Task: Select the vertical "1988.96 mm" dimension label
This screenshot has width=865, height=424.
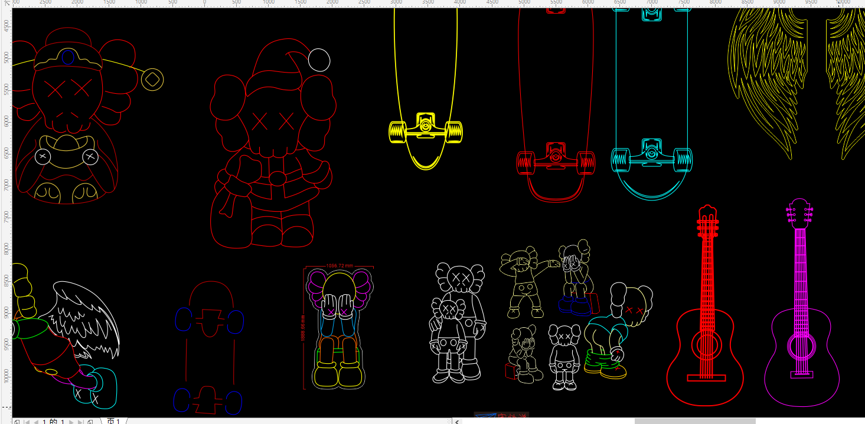Action: tap(302, 327)
